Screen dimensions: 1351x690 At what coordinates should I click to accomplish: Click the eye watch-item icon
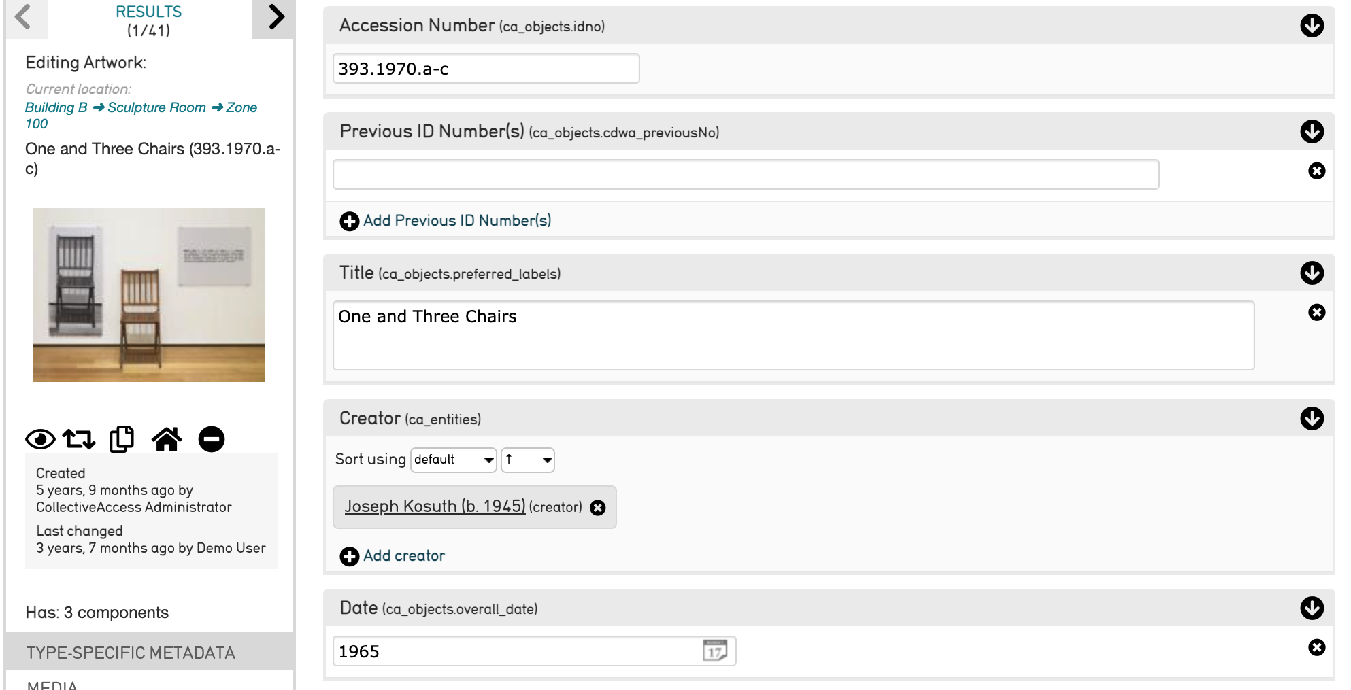[x=40, y=439]
